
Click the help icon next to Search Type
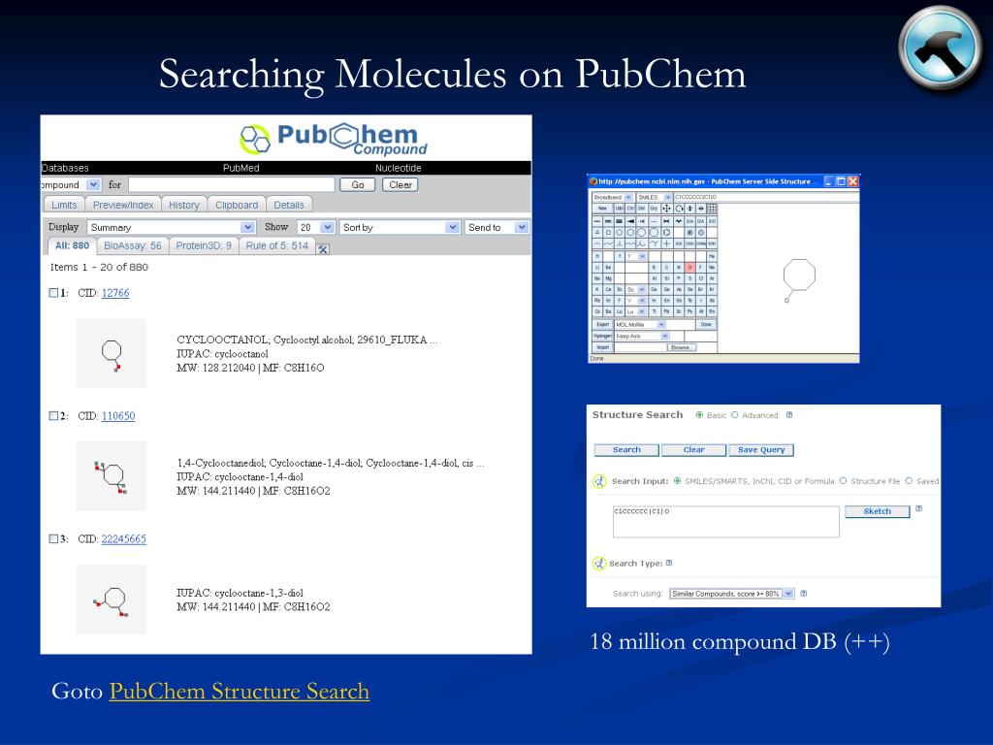click(669, 563)
